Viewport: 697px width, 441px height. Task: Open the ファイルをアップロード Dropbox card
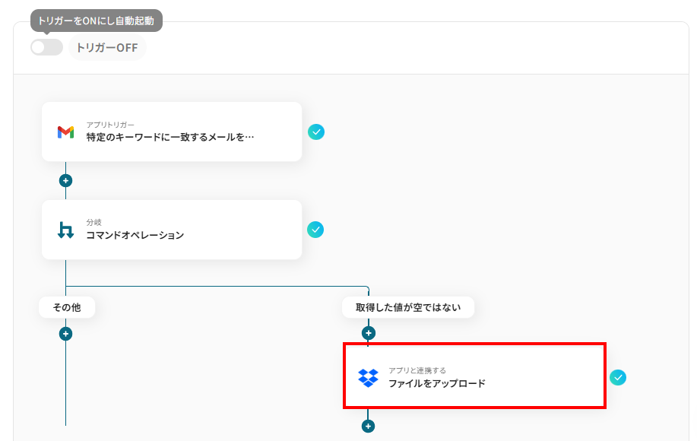475,376
